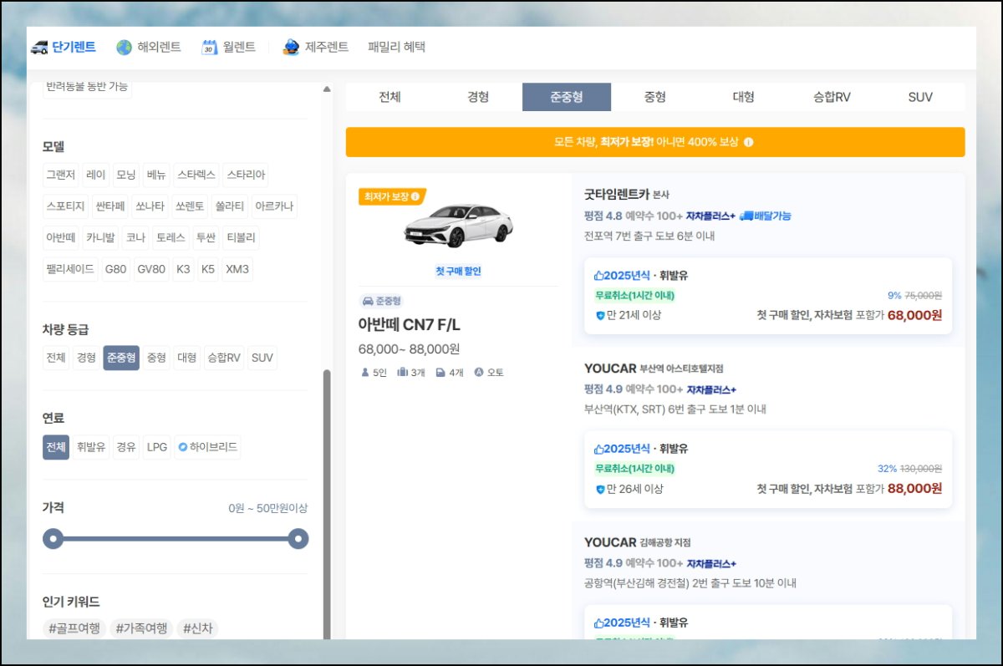This screenshot has height=666, width=1003.
Task: Click left handle of 가격 slider
Action: (53, 539)
